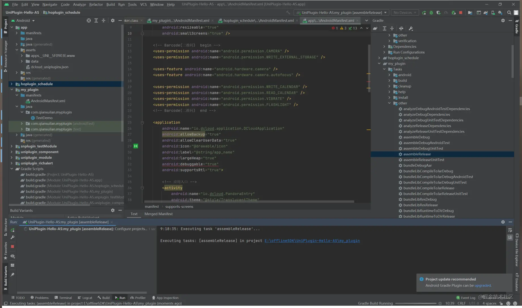Click Reload All Gradle Projects elephant icon
This screenshot has width=522, height=308.
(x=375, y=28)
